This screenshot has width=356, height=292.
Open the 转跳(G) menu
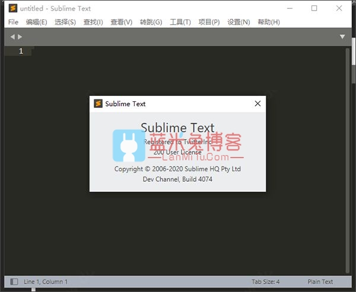(151, 22)
